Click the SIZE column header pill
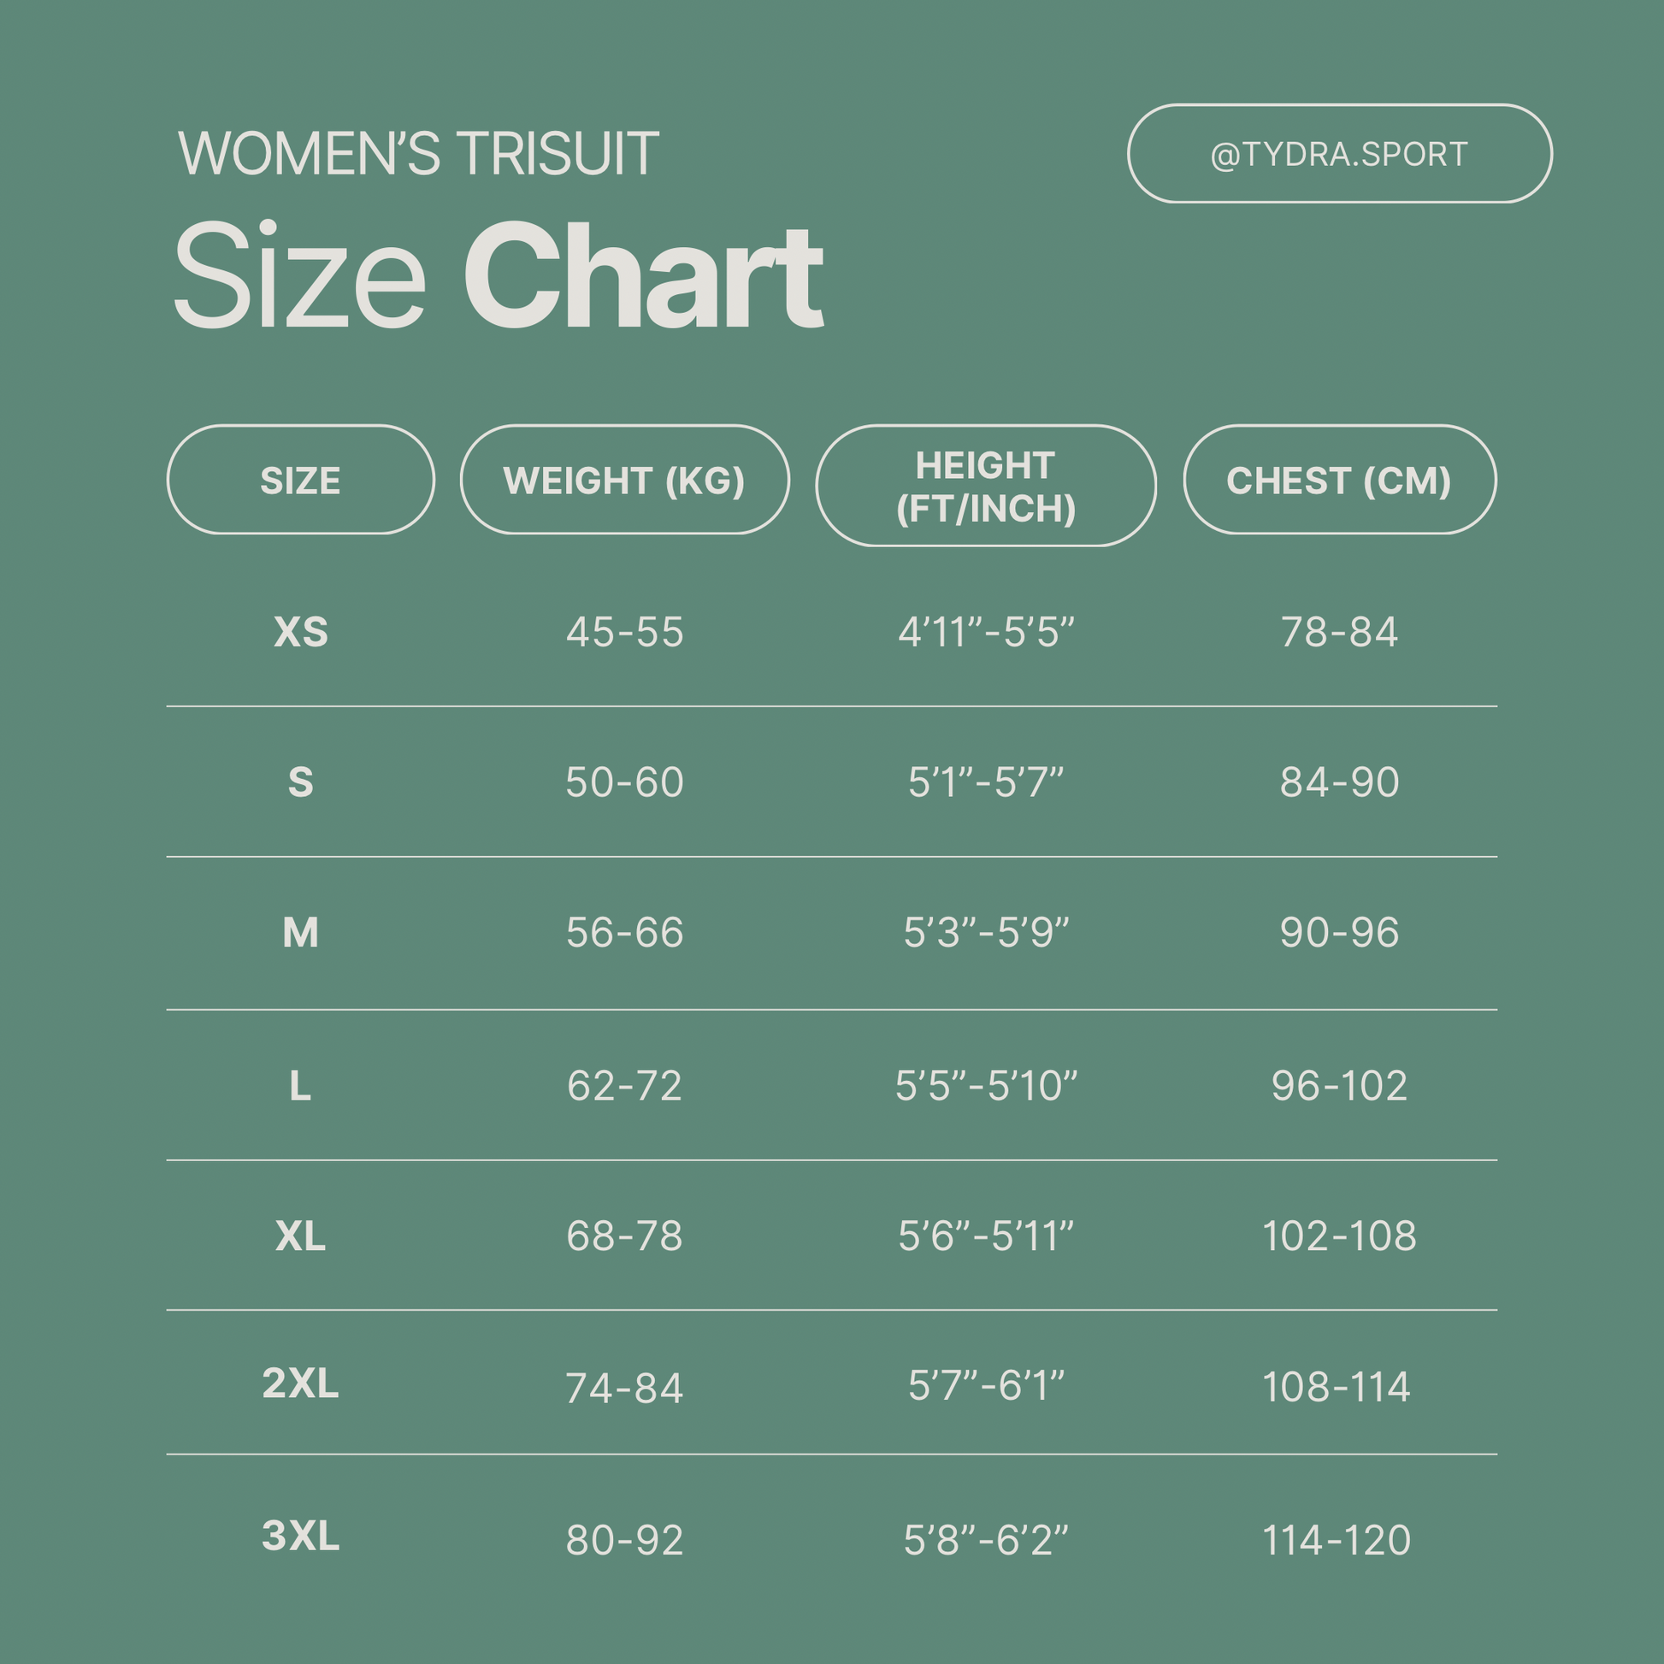This screenshot has height=1664, width=1664. pyautogui.click(x=301, y=480)
